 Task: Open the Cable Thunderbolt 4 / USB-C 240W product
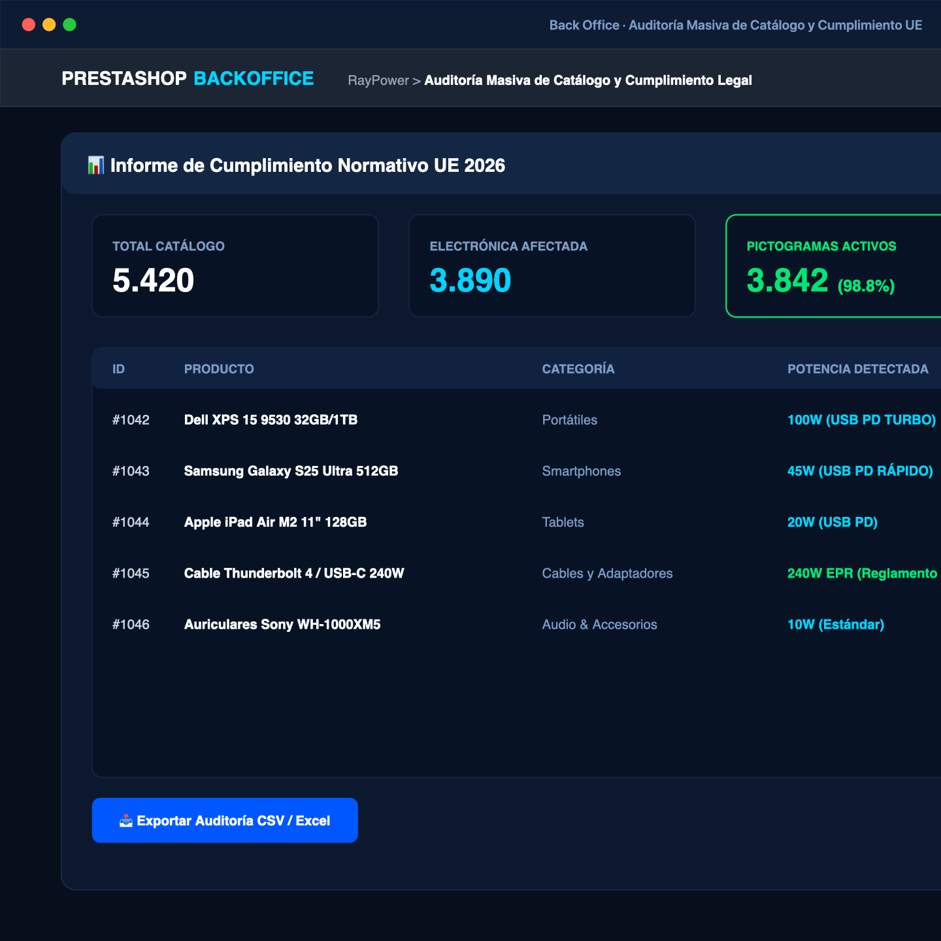(294, 573)
